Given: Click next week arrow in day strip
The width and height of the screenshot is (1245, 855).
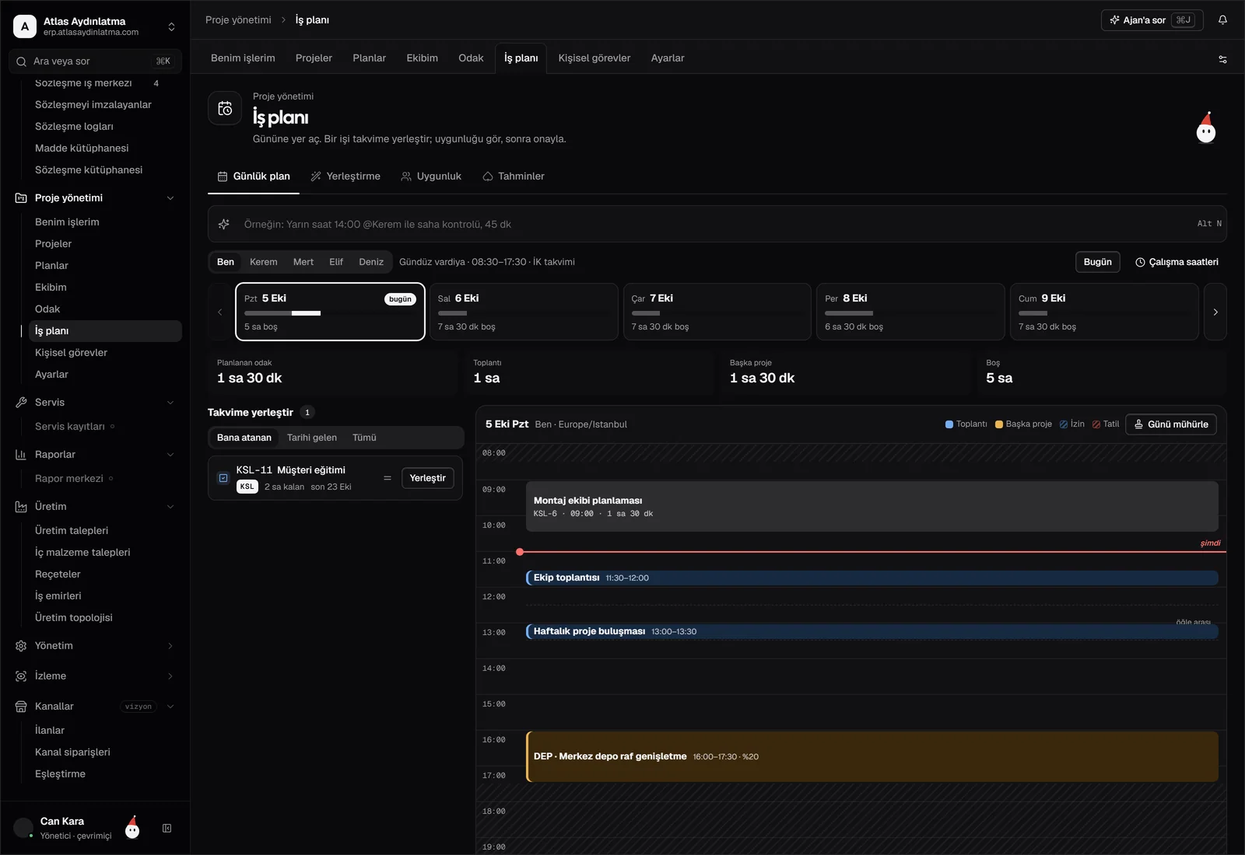Looking at the screenshot, I should 1215,312.
